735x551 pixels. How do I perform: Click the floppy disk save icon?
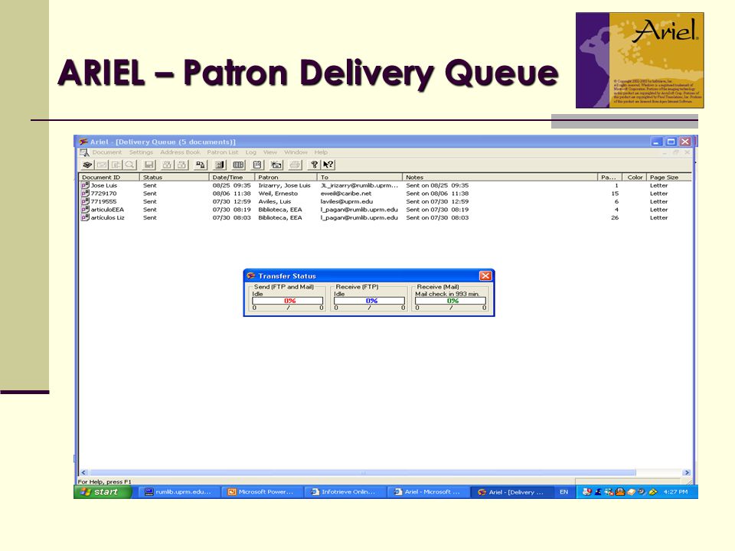coord(149,165)
